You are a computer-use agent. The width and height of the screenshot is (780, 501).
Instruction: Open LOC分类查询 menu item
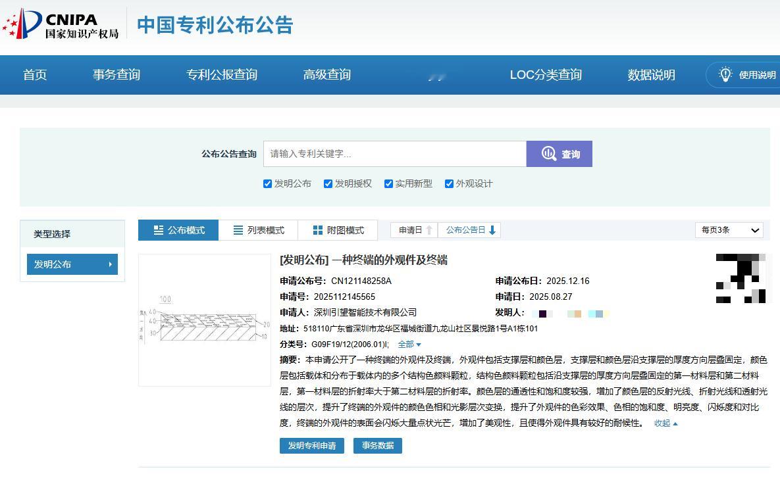click(546, 75)
